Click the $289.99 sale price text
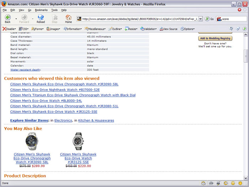Image resolution: width=249 pixels, height=187 pixels. click(x=38, y=166)
